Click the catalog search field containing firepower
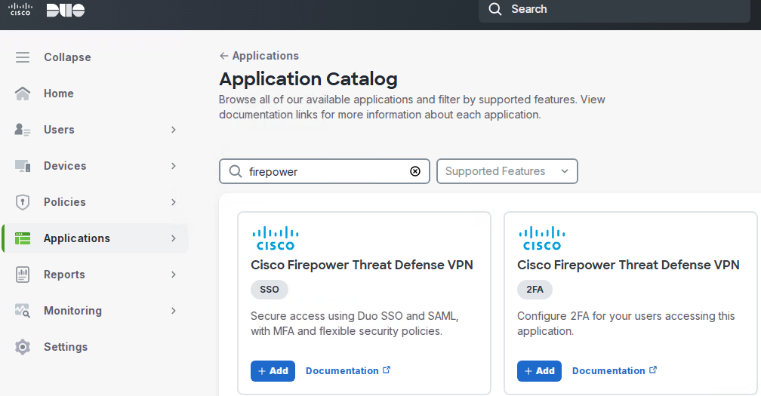Image resolution: width=761 pixels, height=396 pixels. point(324,171)
